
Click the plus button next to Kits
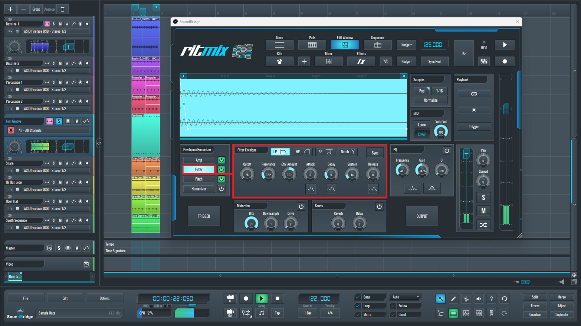pos(304,62)
